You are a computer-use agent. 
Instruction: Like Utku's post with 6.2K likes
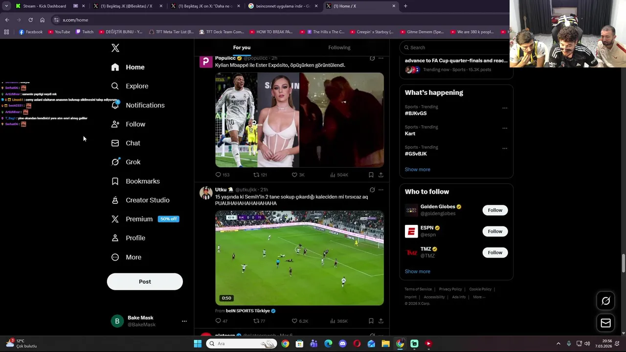click(300, 321)
